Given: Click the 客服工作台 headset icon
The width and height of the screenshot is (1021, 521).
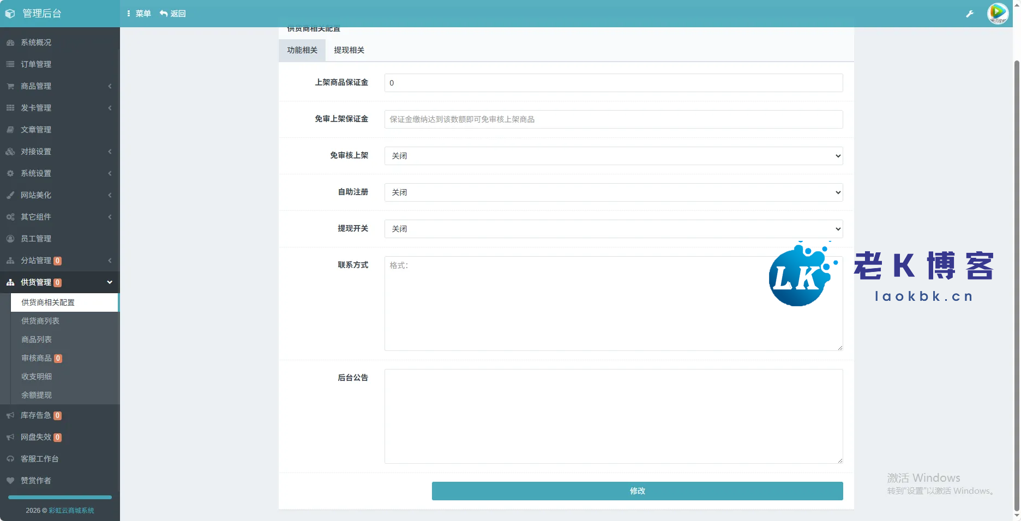Looking at the screenshot, I should click(10, 459).
